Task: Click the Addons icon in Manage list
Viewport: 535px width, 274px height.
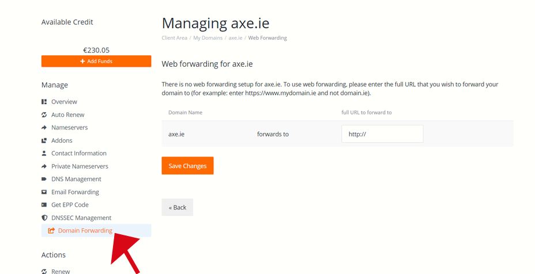Action: coord(44,140)
